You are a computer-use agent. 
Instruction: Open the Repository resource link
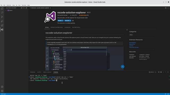(132, 44)
